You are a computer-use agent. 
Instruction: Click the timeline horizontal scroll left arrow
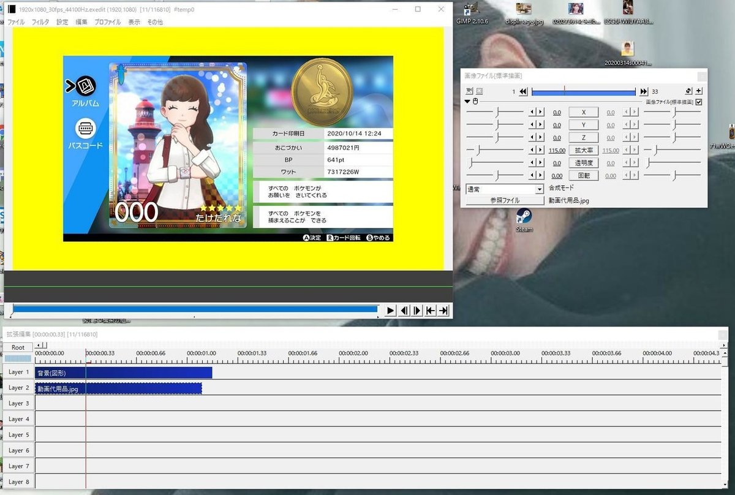[39, 346]
